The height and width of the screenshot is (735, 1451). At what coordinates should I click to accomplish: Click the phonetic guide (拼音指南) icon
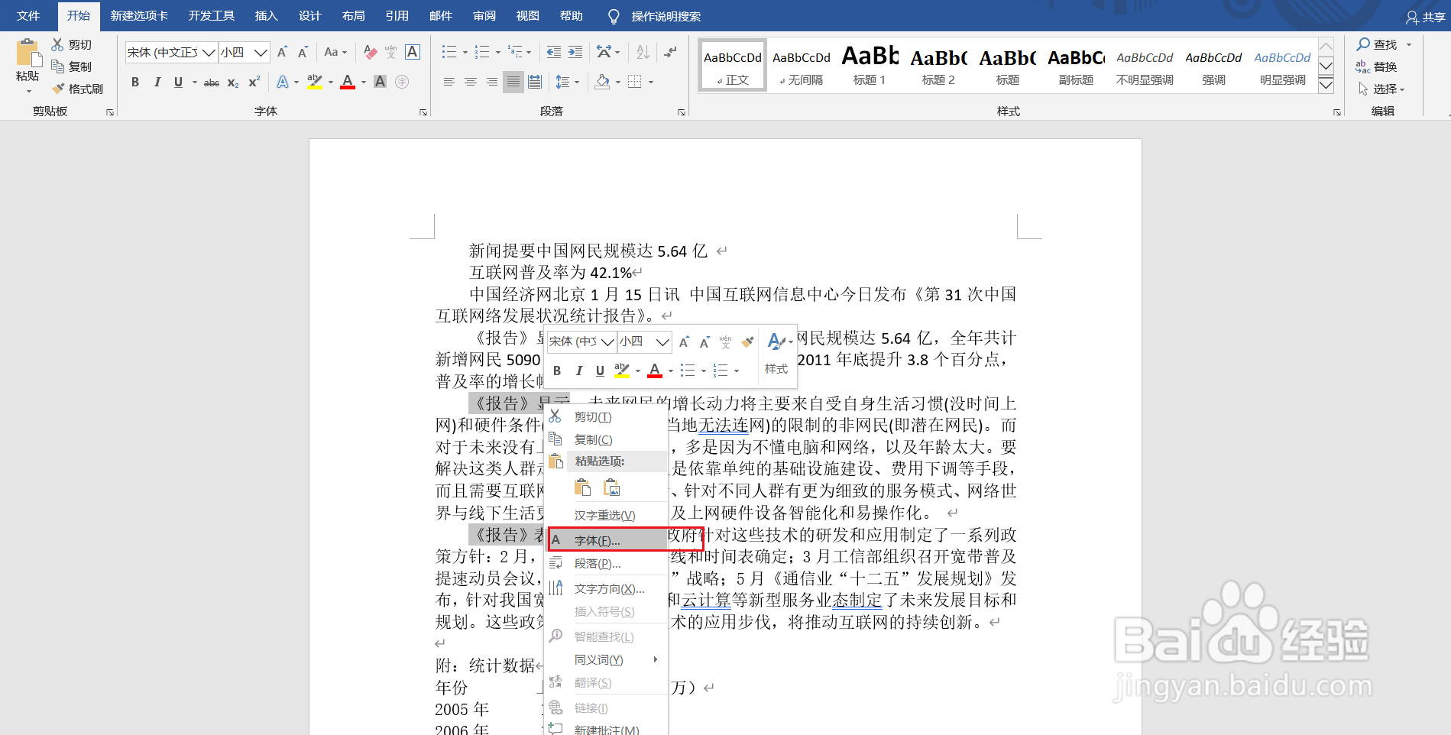(391, 52)
